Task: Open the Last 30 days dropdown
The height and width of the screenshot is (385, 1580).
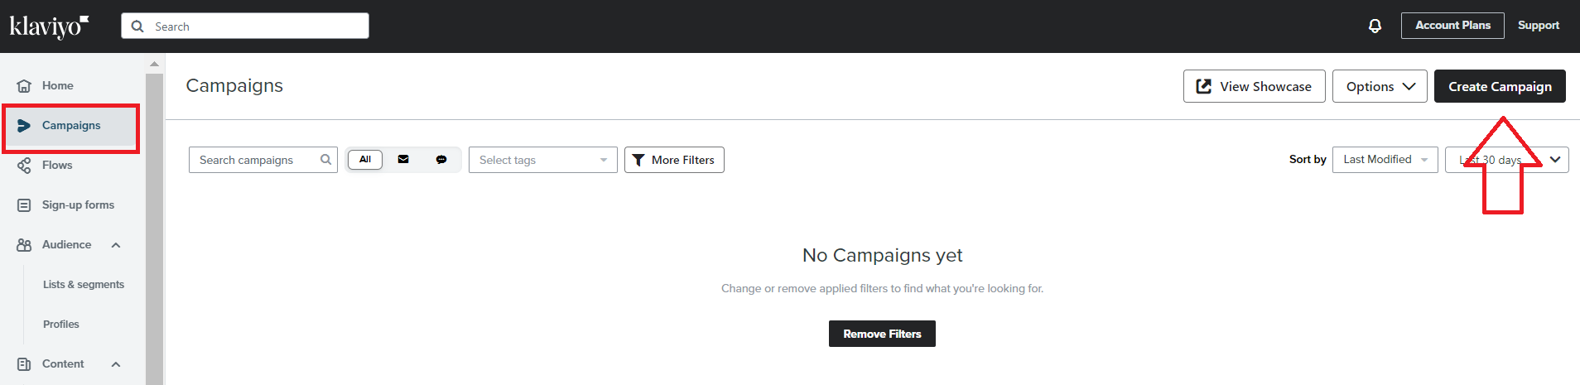Action: pyautogui.click(x=1507, y=160)
